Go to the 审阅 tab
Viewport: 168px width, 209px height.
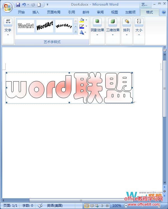pyautogui.click(x=100, y=12)
